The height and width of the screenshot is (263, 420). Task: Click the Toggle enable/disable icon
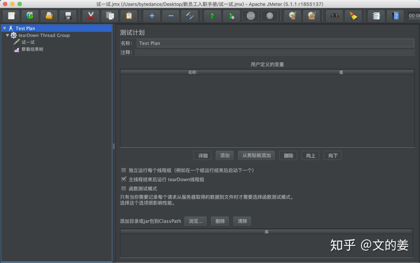[x=190, y=16]
